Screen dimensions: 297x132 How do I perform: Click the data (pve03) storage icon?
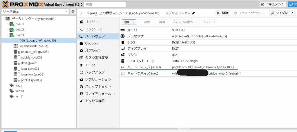click(17, 63)
